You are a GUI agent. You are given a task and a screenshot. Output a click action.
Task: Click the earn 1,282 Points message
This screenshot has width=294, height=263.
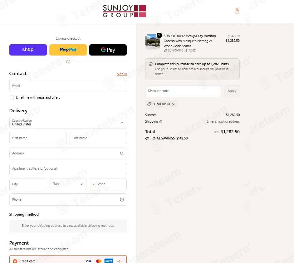tap(192, 64)
